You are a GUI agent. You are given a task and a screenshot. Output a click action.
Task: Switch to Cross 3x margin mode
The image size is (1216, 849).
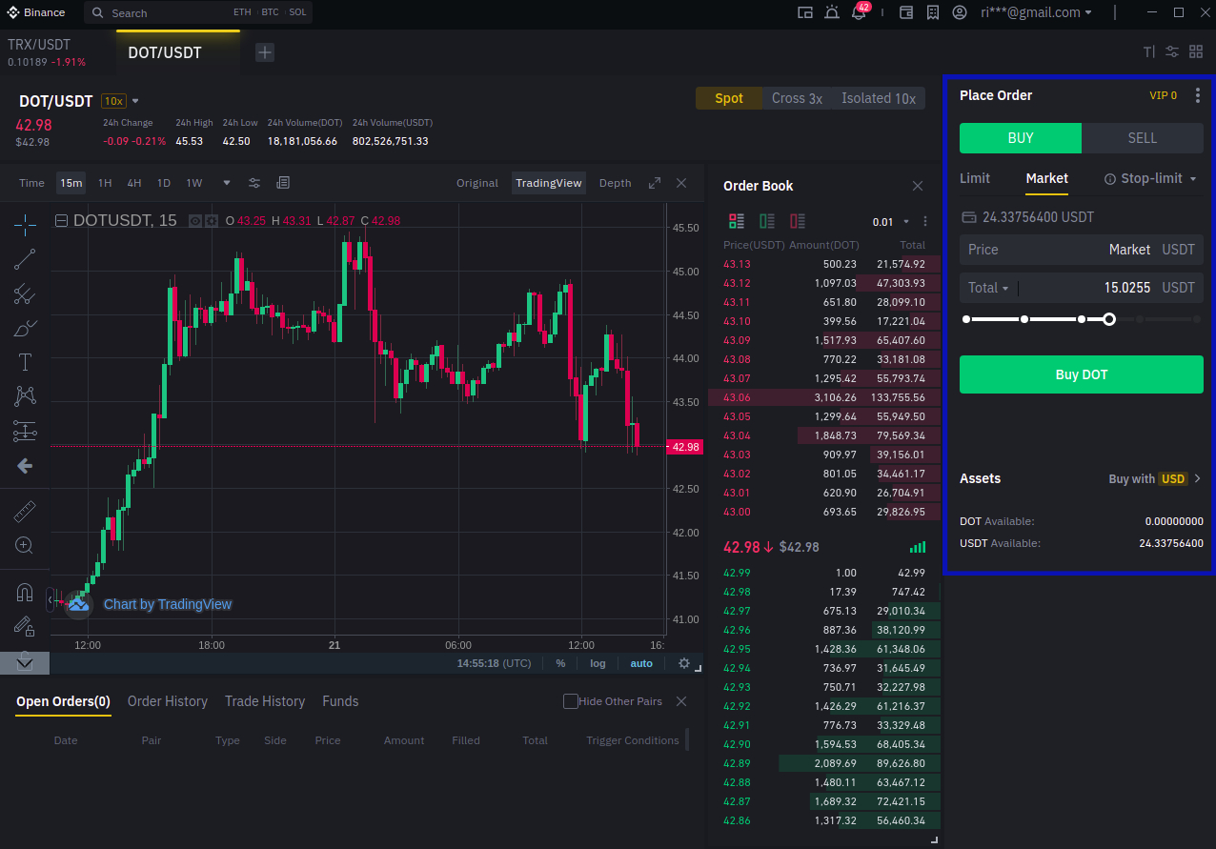coord(797,98)
